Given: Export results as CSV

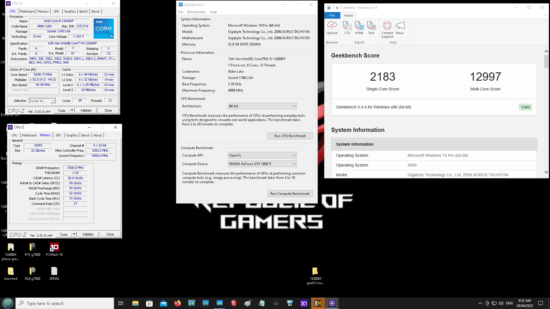Looking at the screenshot, I should [x=347, y=28].
